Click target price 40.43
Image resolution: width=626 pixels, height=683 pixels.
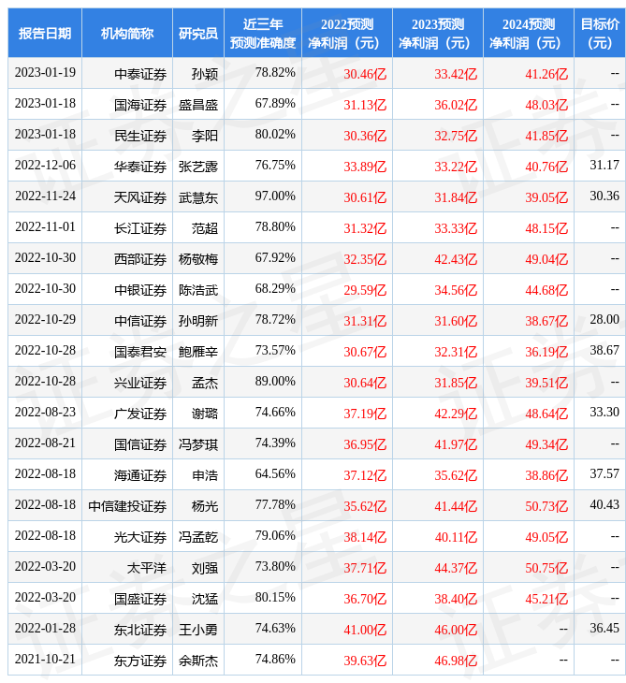coord(604,505)
